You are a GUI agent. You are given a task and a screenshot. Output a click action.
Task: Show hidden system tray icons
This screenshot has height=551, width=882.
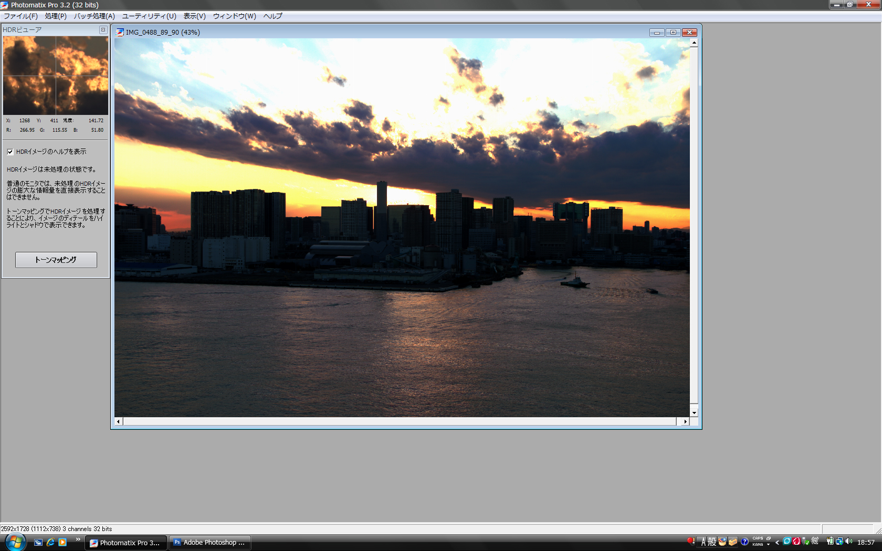point(777,543)
